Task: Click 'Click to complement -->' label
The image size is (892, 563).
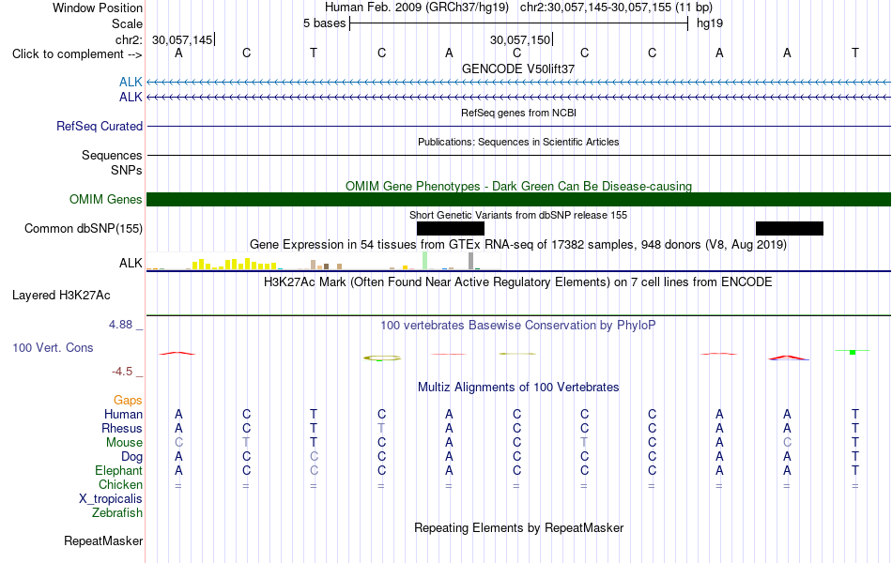Action: pos(77,54)
